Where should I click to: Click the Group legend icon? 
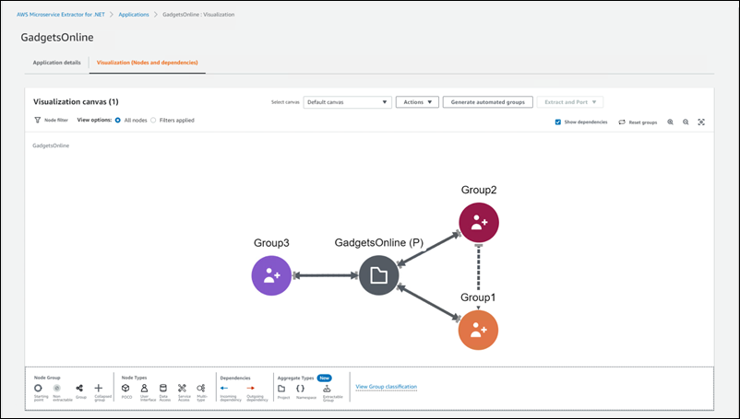pos(79,388)
